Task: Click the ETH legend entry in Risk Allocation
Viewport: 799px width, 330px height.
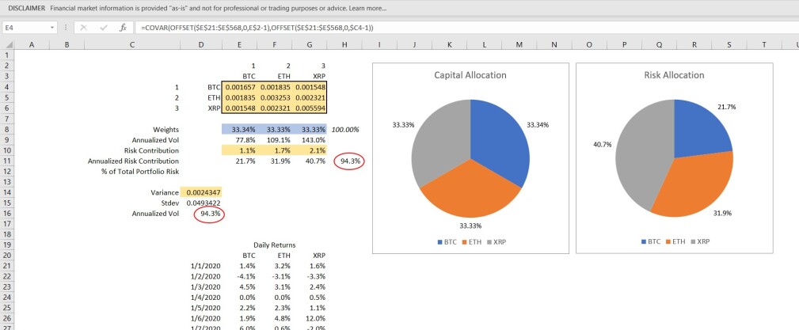Action: click(675, 241)
